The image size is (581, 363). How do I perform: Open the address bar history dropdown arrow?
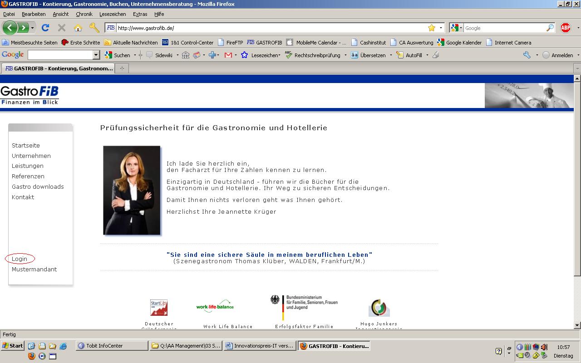[x=441, y=28]
